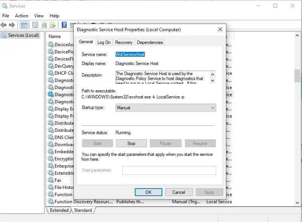Click the services list scrollbar up arrow

click(297, 35)
